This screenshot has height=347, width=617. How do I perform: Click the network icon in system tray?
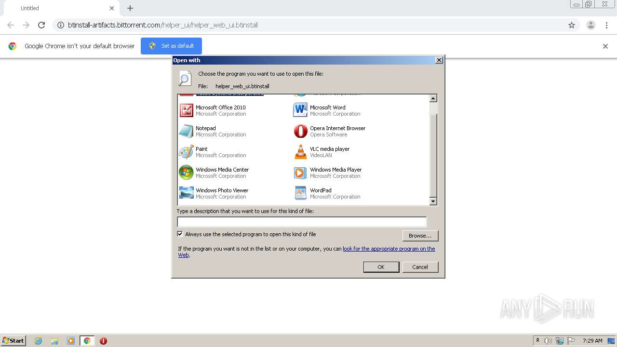point(560,341)
